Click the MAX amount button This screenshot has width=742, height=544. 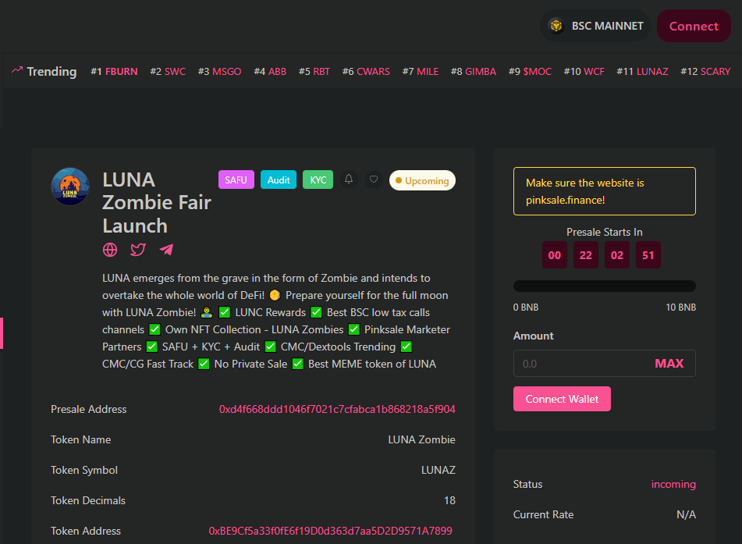coord(669,363)
